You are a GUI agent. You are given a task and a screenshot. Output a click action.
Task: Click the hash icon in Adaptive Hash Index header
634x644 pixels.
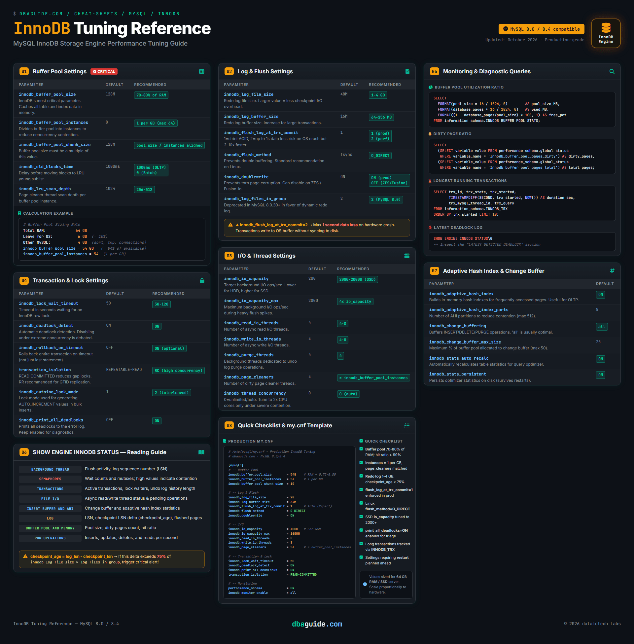pos(612,271)
